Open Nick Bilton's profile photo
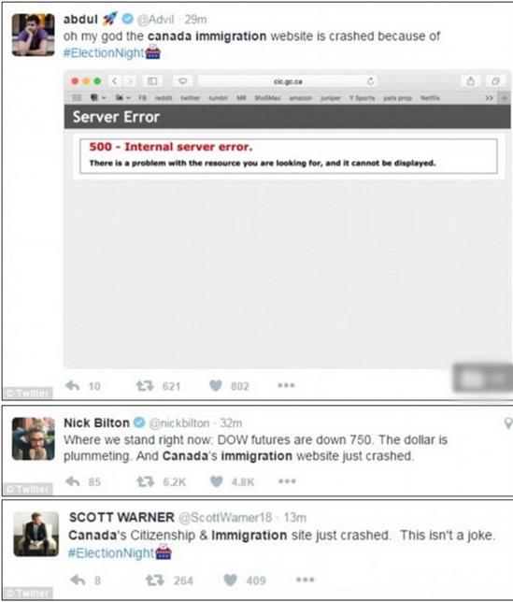The image size is (513, 602). coord(34,438)
